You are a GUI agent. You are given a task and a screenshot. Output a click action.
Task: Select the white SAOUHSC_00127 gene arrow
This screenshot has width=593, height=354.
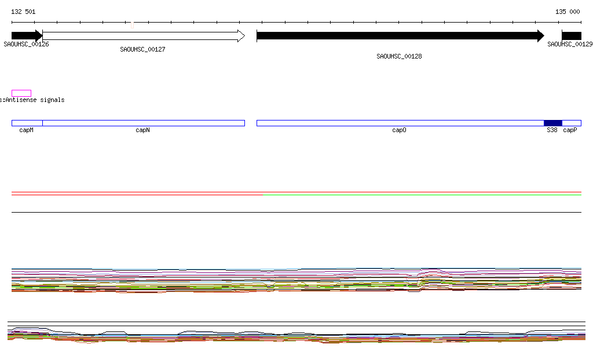[143, 36]
